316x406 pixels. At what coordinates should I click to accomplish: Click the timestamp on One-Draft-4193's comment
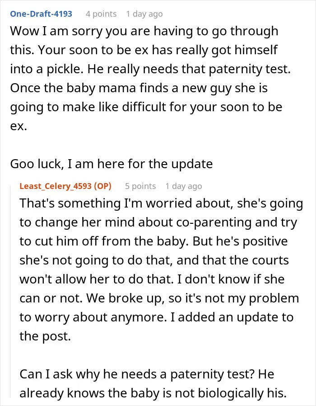[144, 14]
